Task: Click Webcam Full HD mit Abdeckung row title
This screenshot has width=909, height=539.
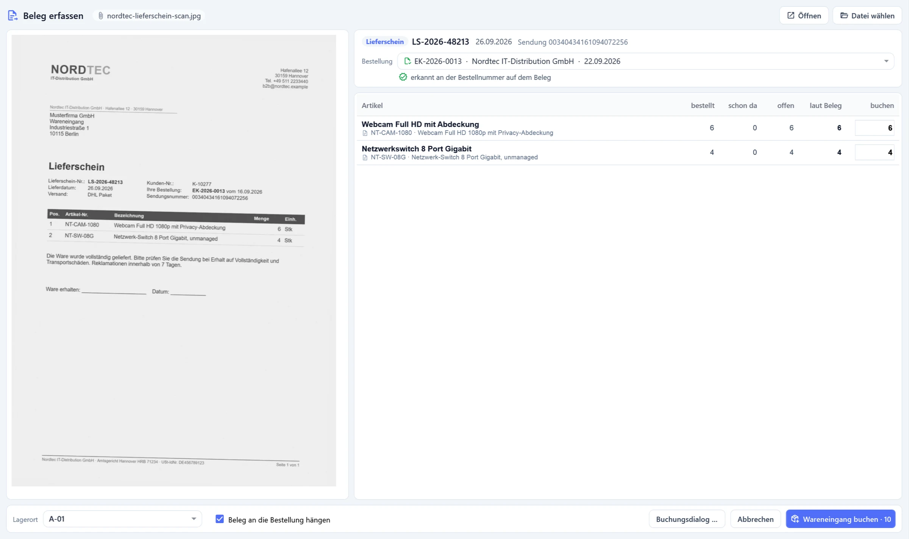Action: [420, 124]
